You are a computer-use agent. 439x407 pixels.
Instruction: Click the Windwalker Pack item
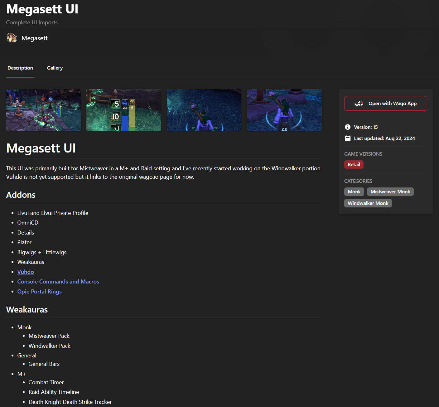pos(49,346)
